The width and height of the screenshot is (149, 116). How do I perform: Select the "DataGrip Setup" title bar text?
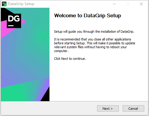pyautogui.click(x=21, y=4)
